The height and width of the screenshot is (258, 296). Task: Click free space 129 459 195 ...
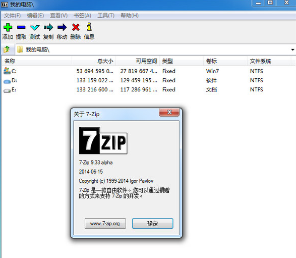139,80
